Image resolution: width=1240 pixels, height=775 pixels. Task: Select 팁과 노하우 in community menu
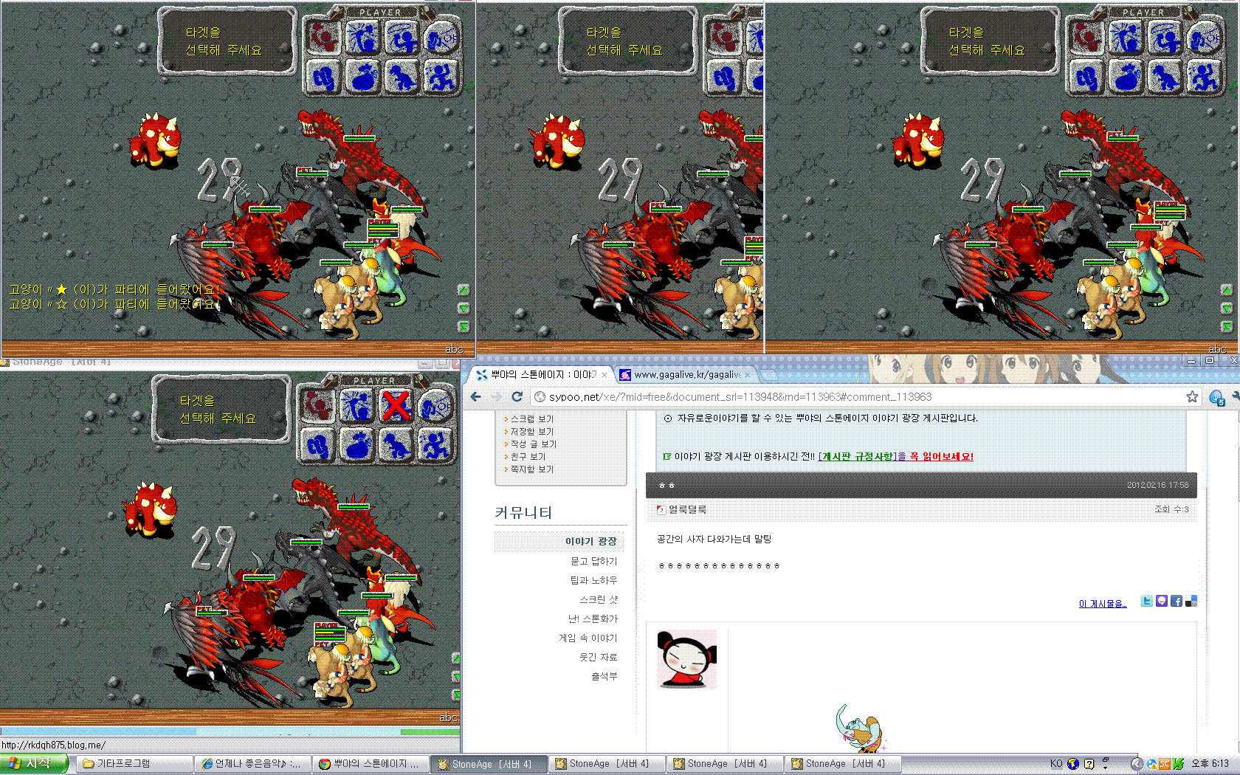(x=593, y=581)
